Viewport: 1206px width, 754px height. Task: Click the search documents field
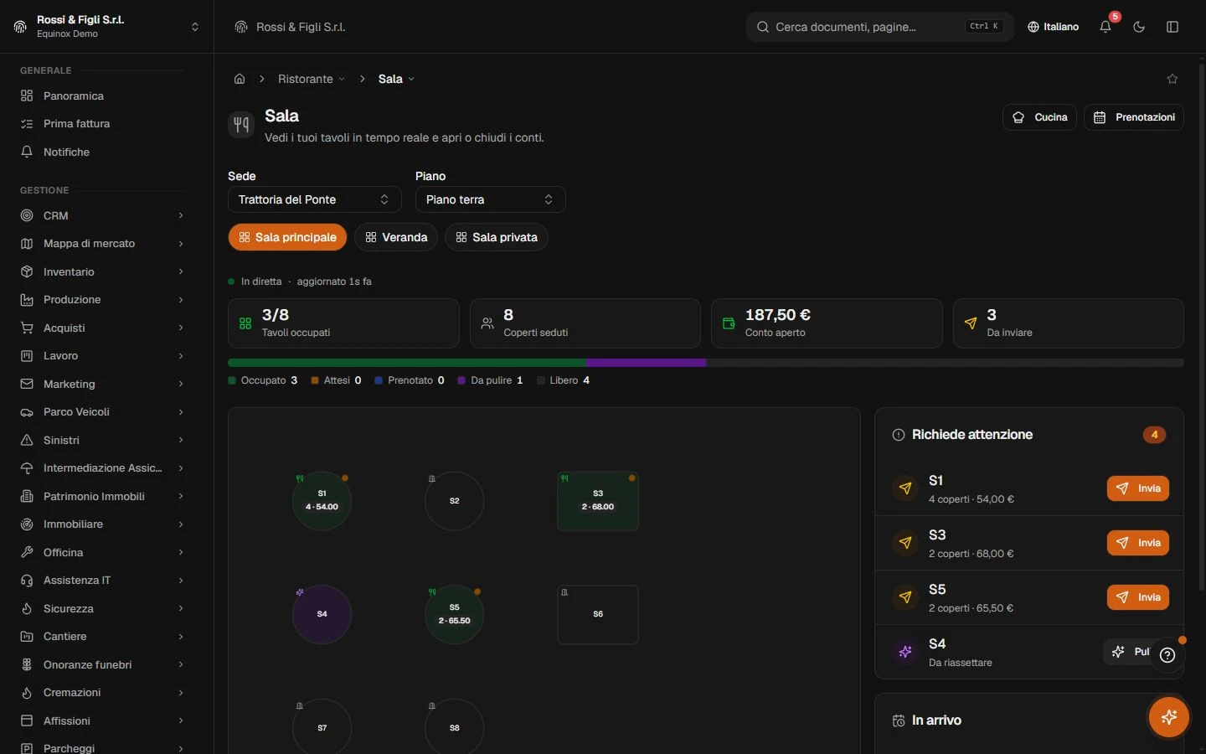(x=879, y=27)
